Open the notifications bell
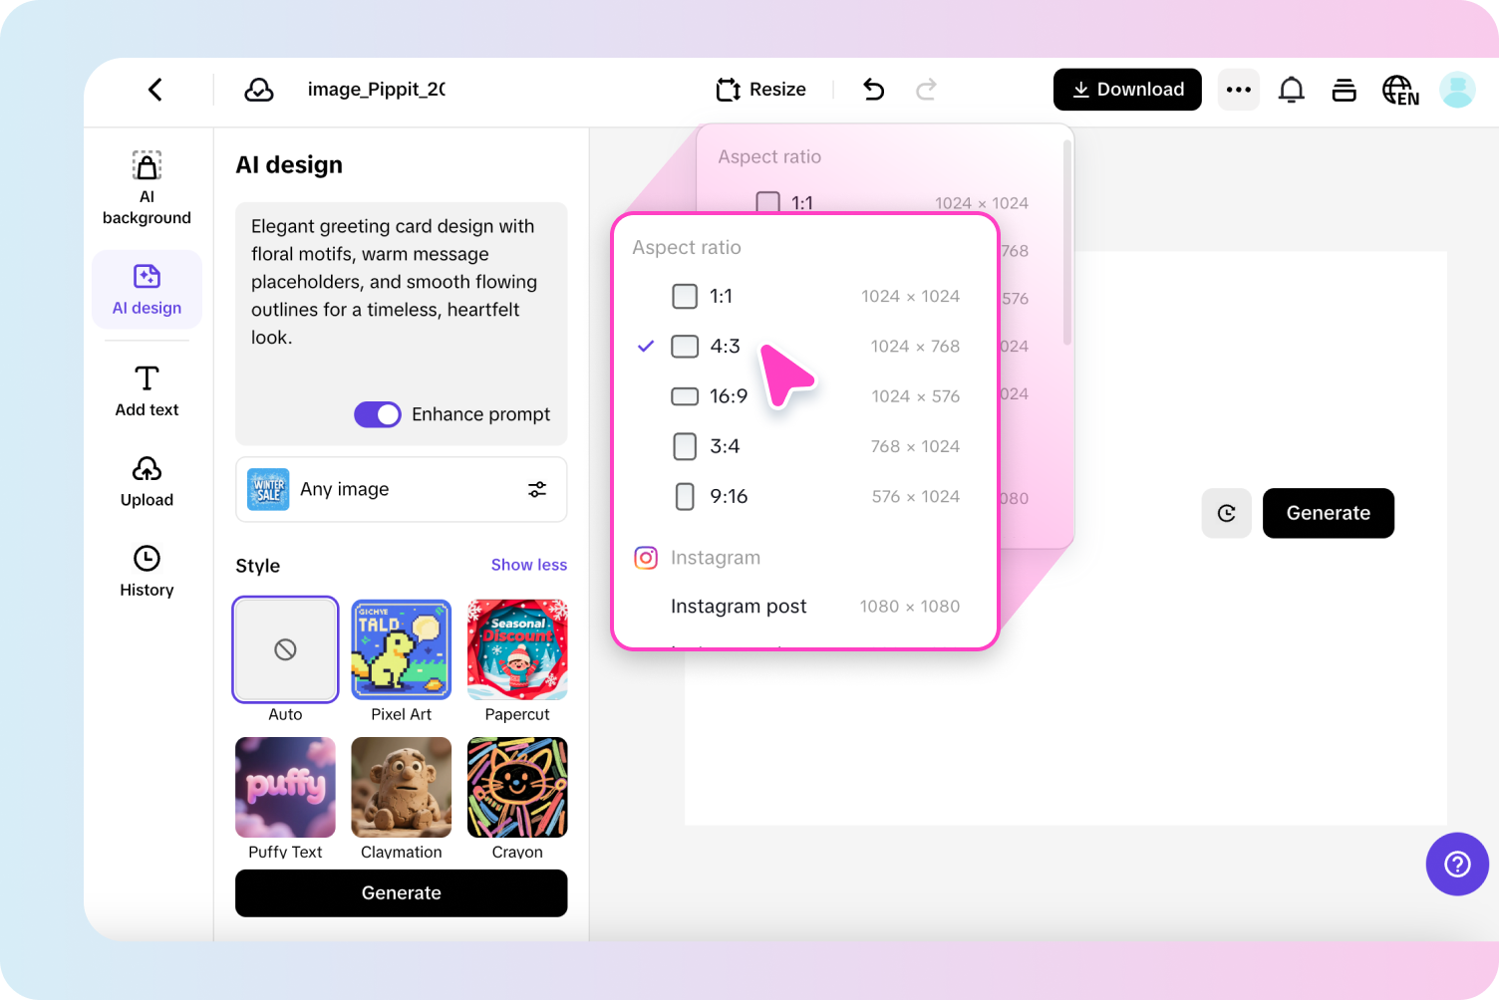The height and width of the screenshot is (1000, 1499). tap(1291, 89)
